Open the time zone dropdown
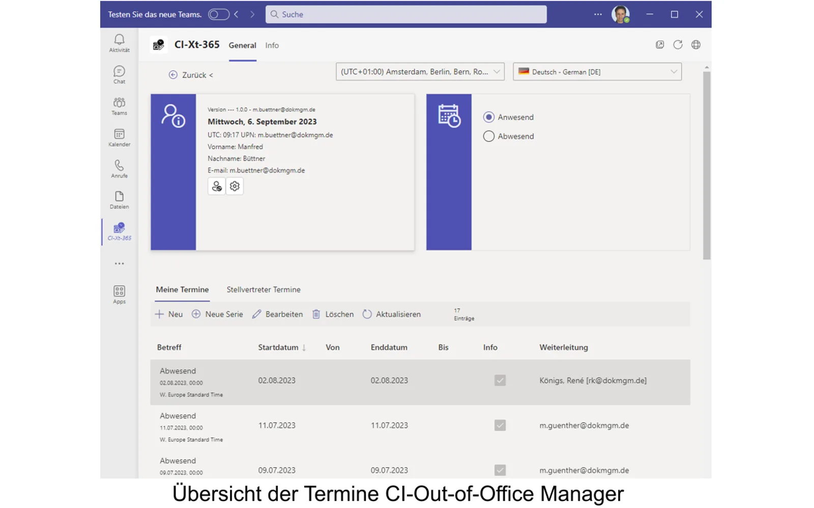The image size is (814, 508). 420,72
